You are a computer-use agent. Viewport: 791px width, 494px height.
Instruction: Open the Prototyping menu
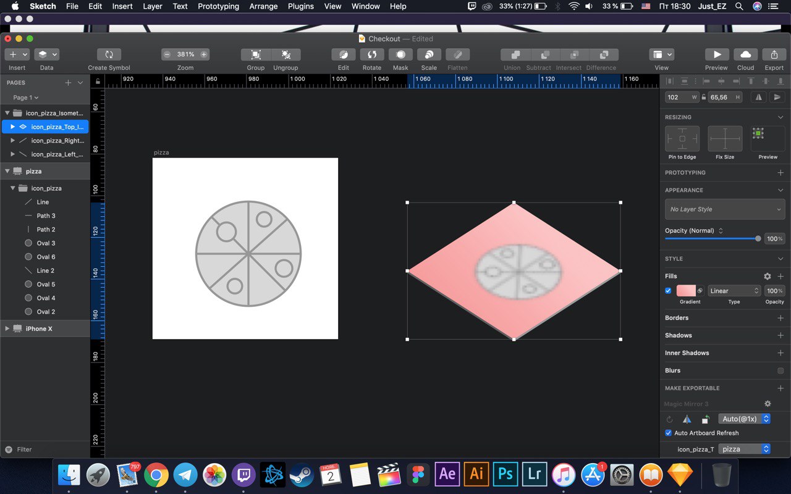coord(218,6)
